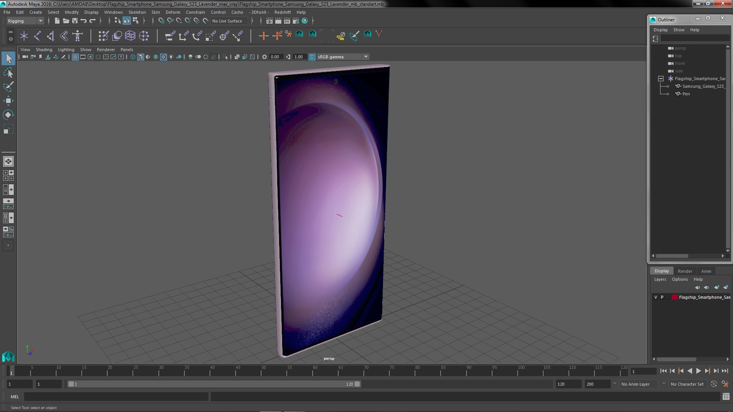Image resolution: width=733 pixels, height=412 pixels.
Task: Open the layer editor Options menu
Action: point(680,279)
